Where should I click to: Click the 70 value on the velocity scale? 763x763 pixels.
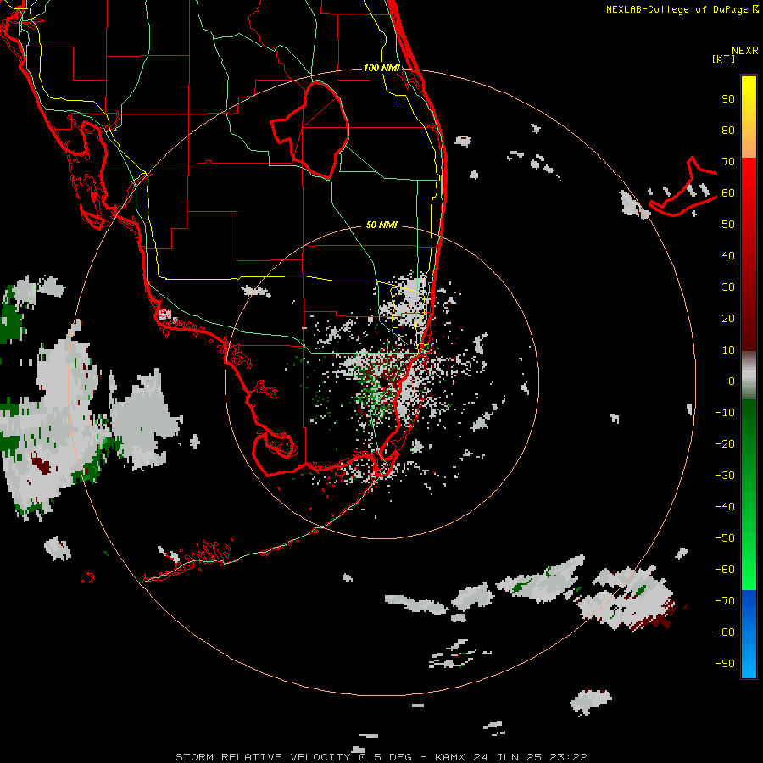point(728,162)
